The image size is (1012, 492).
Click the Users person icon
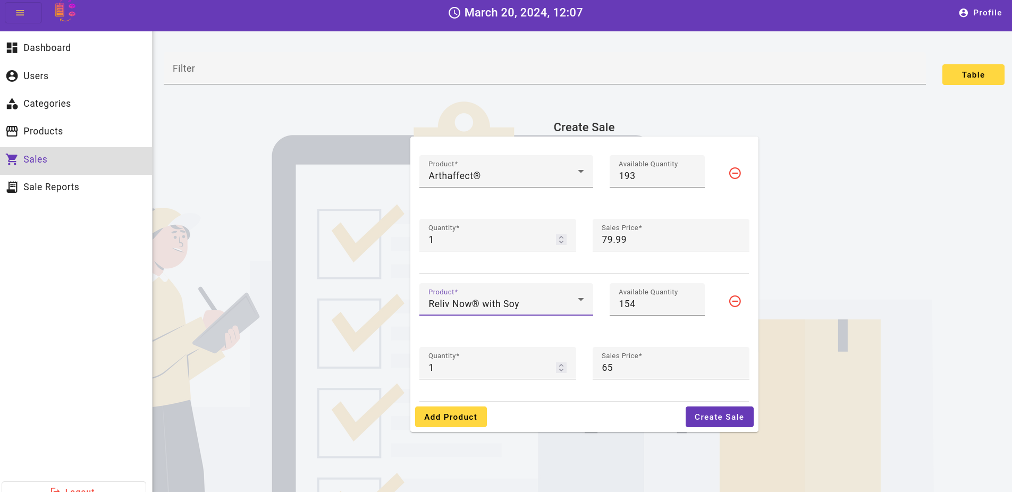pyautogui.click(x=12, y=76)
